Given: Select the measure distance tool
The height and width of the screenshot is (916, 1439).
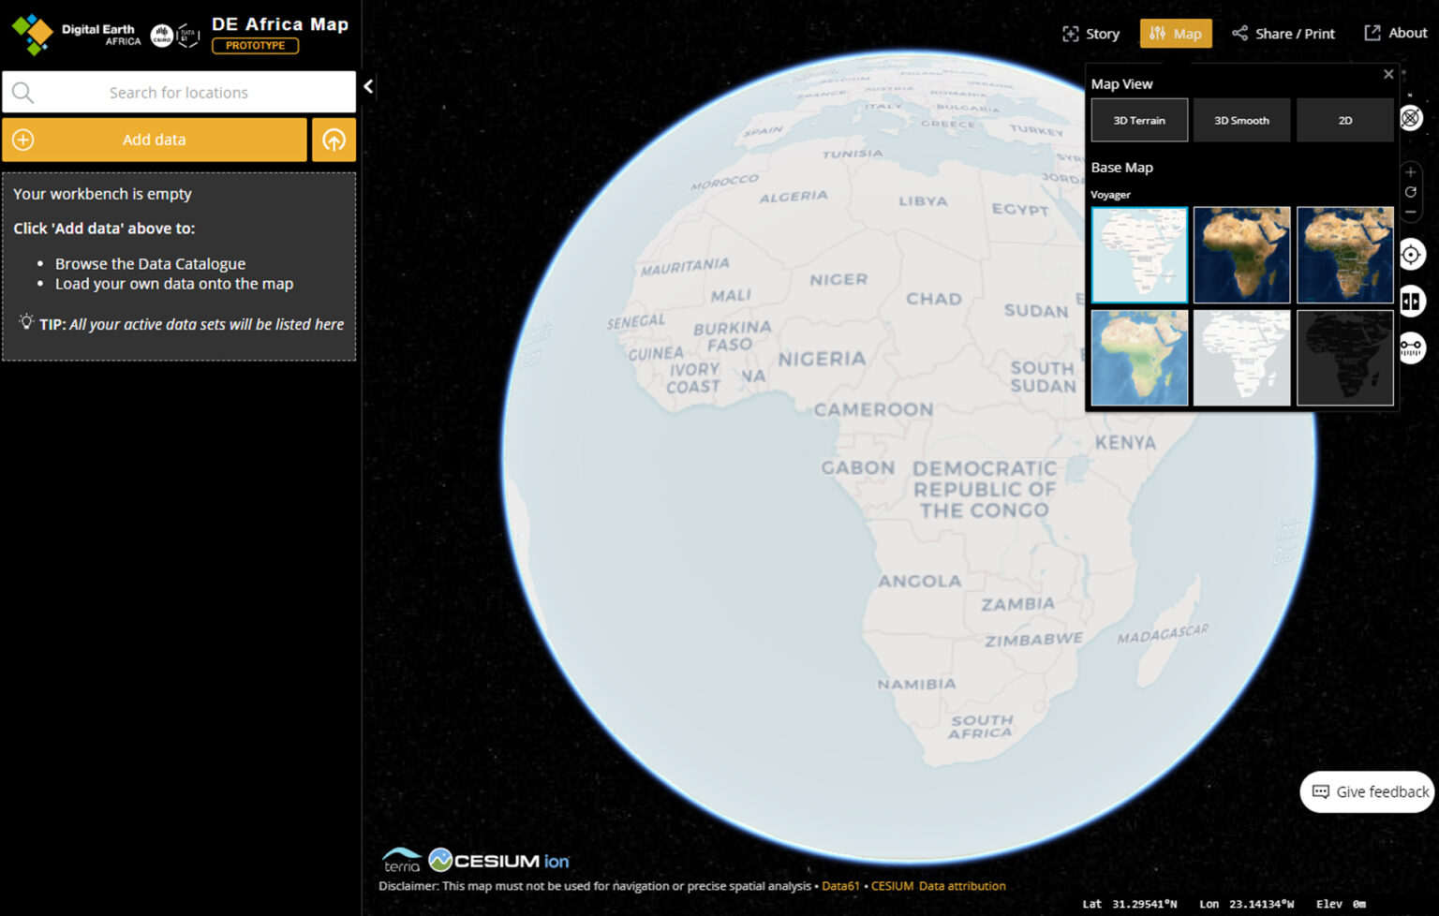Looking at the screenshot, I should [x=1413, y=347].
